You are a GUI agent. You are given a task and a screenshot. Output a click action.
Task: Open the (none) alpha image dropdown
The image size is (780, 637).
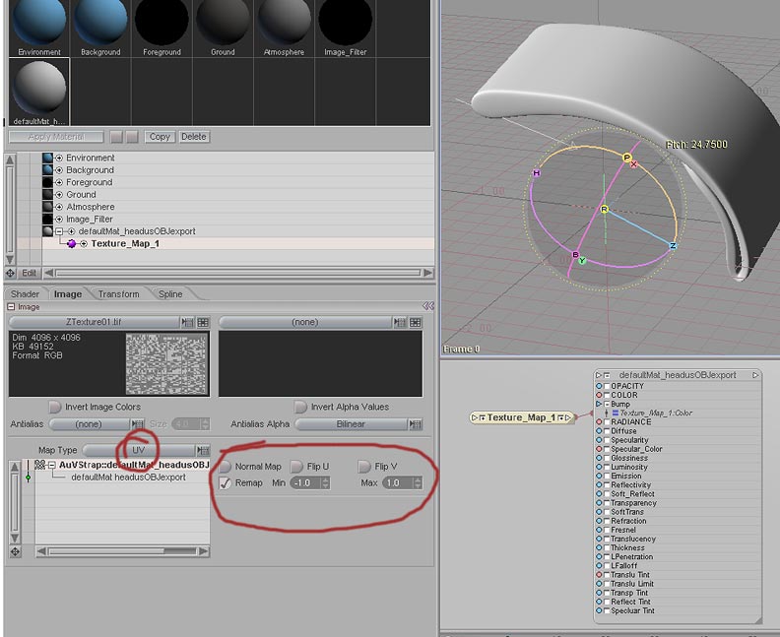coord(305,322)
